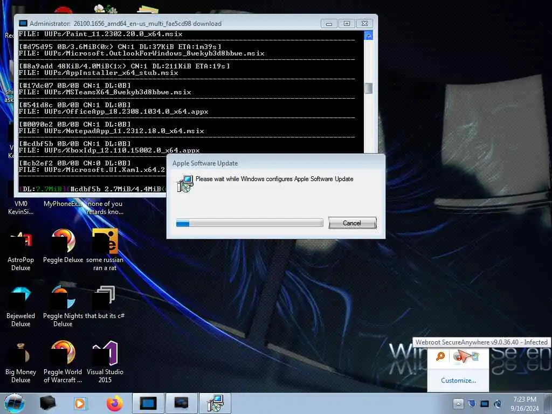The height and width of the screenshot is (414, 552).
Task: Maximize the Administrator download console window
Action: point(347,24)
